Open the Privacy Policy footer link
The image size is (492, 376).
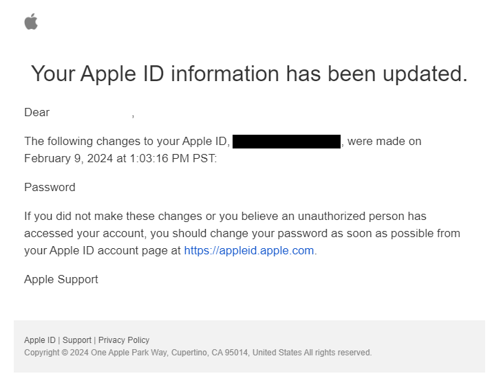click(x=124, y=340)
